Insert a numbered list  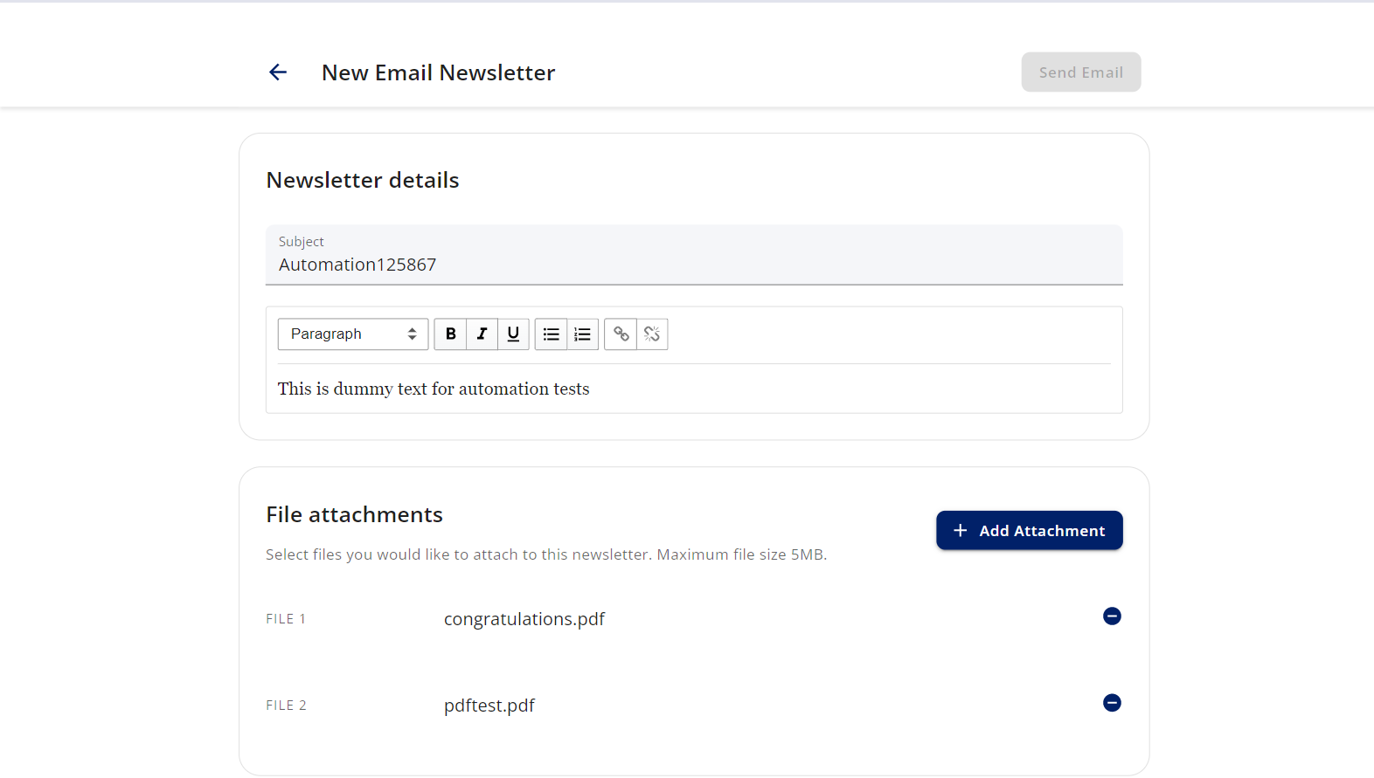tap(582, 334)
